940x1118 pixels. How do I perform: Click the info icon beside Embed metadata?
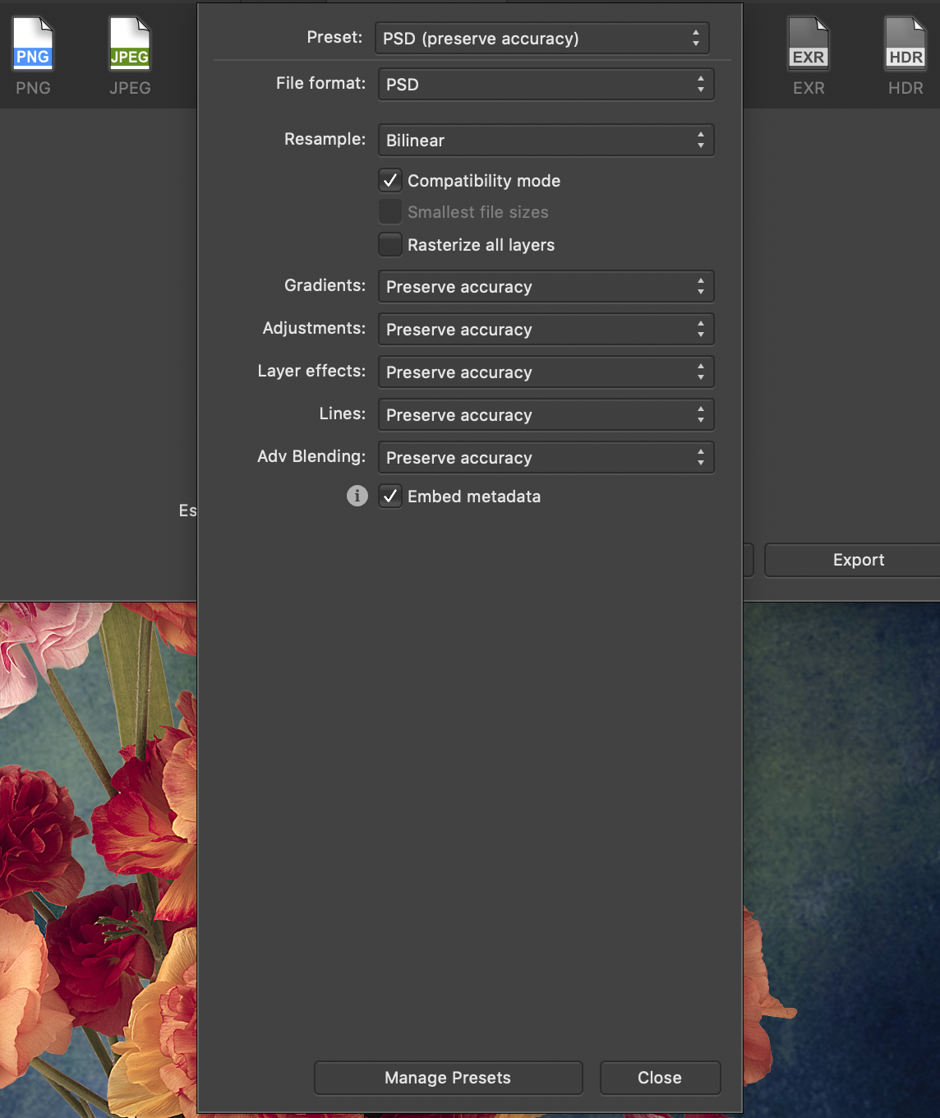point(357,496)
